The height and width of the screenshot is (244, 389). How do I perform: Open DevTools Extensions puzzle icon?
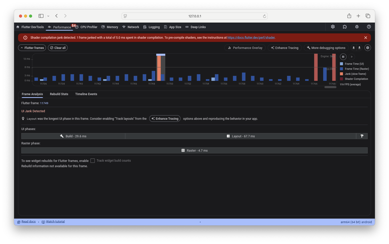pyautogui.click(x=345, y=27)
